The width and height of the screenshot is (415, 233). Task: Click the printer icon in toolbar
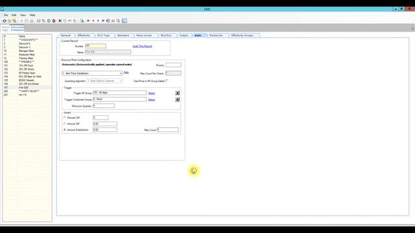(x=32, y=21)
